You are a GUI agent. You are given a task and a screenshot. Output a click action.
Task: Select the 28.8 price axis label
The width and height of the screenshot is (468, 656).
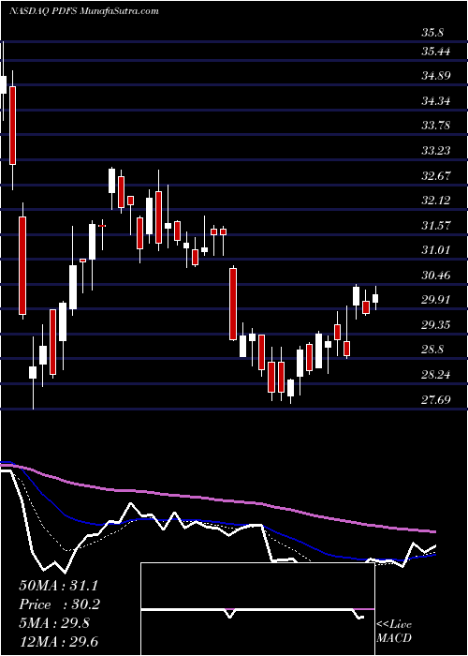[432, 350]
